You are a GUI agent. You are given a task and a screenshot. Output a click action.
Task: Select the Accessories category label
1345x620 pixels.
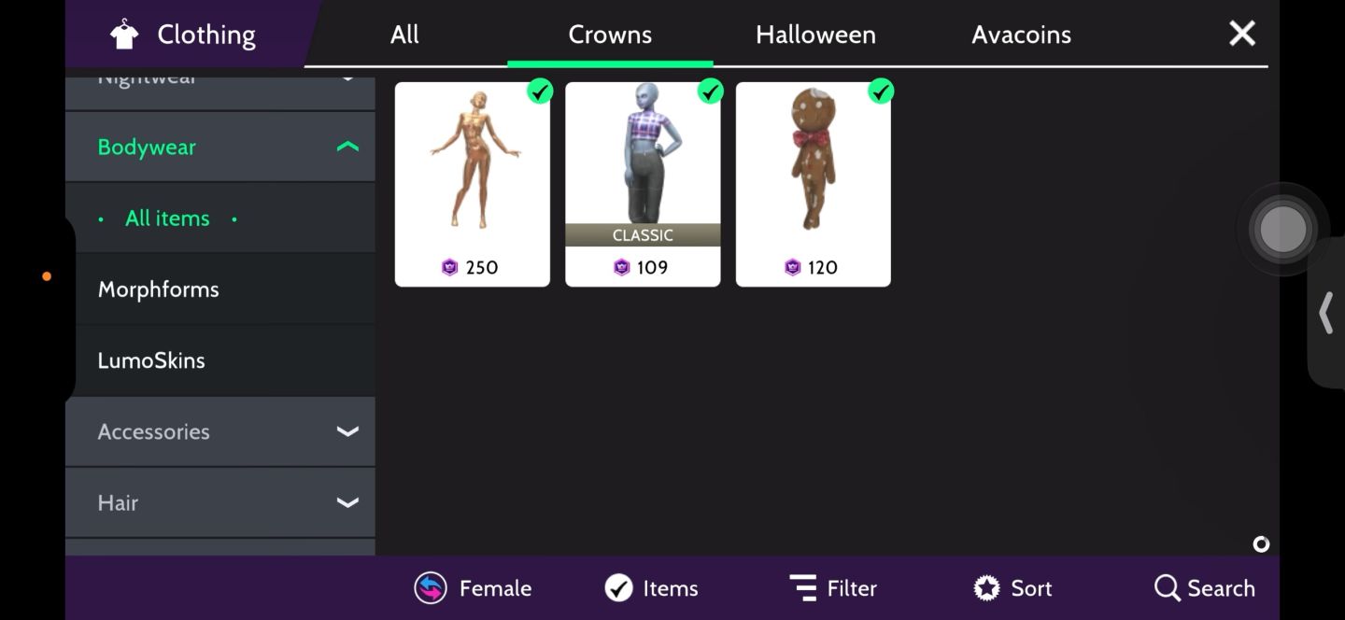point(153,431)
